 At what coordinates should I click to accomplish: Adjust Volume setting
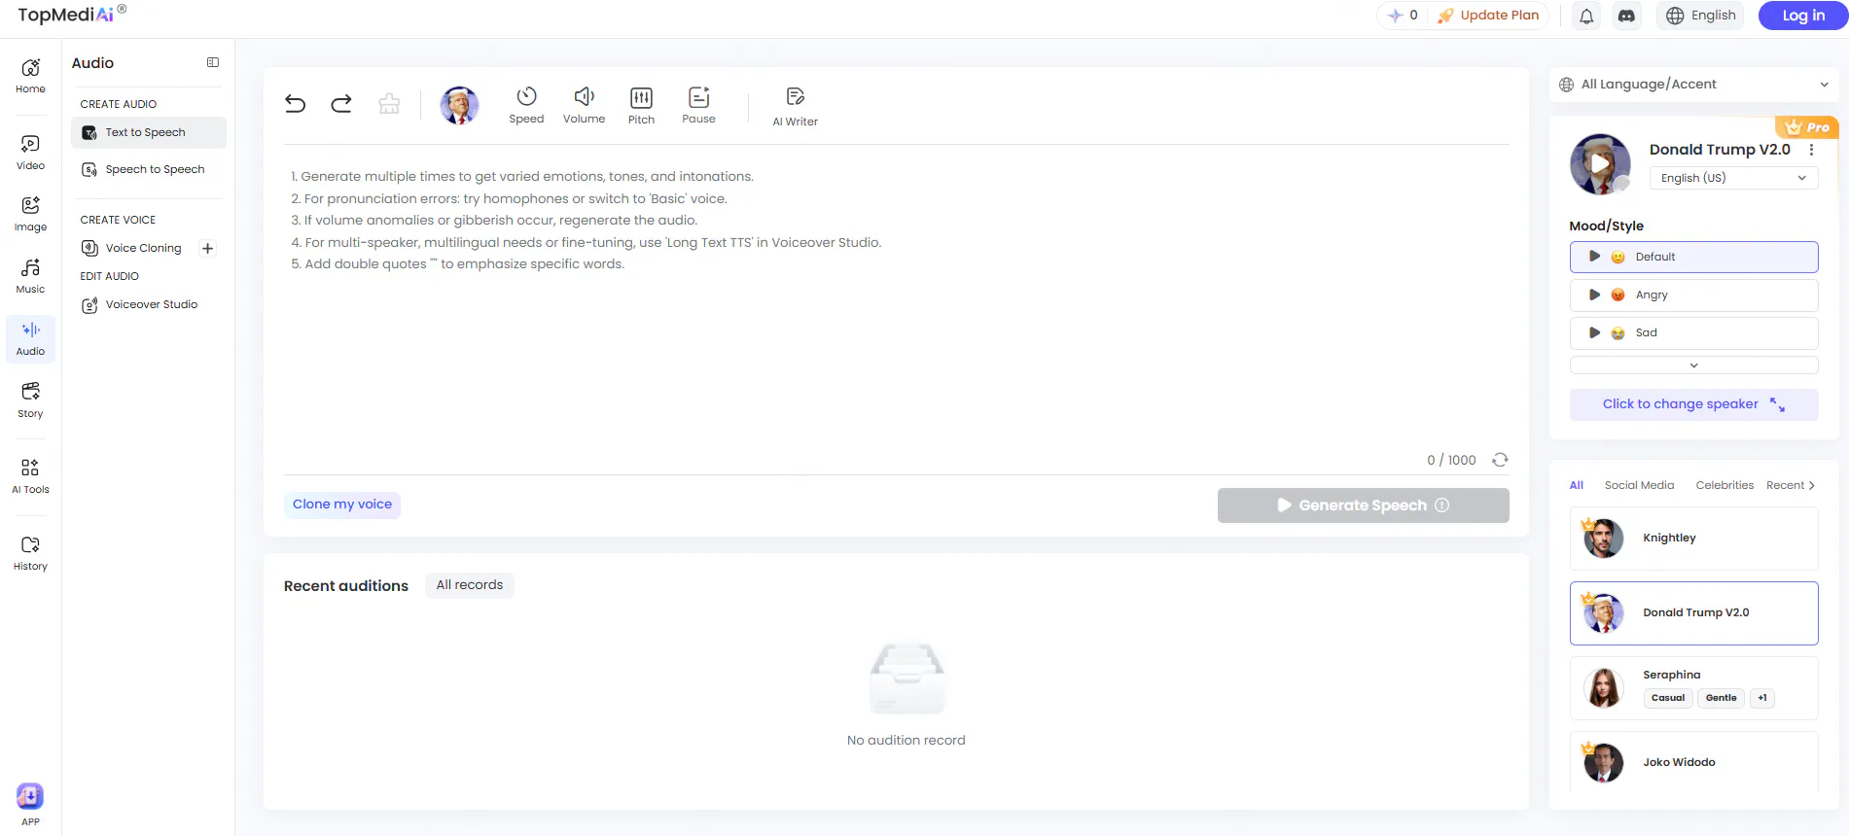pyautogui.click(x=584, y=105)
